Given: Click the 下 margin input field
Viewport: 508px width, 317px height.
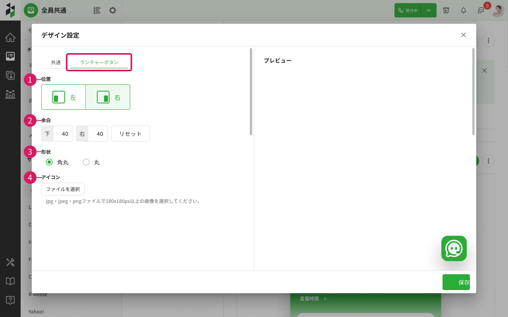Looking at the screenshot, I should point(62,134).
